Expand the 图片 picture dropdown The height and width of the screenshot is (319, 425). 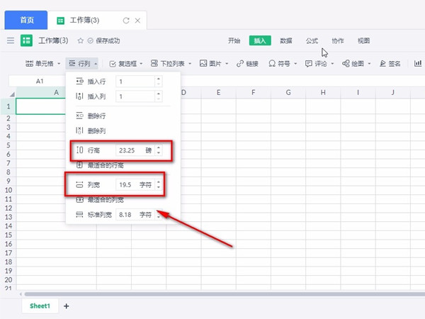click(214, 64)
